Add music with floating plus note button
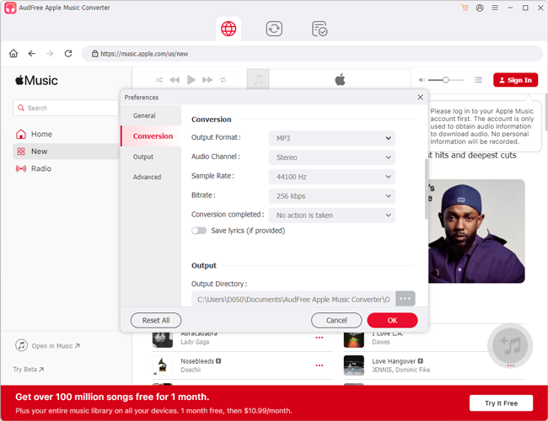The width and height of the screenshot is (548, 421). coord(510,345)
